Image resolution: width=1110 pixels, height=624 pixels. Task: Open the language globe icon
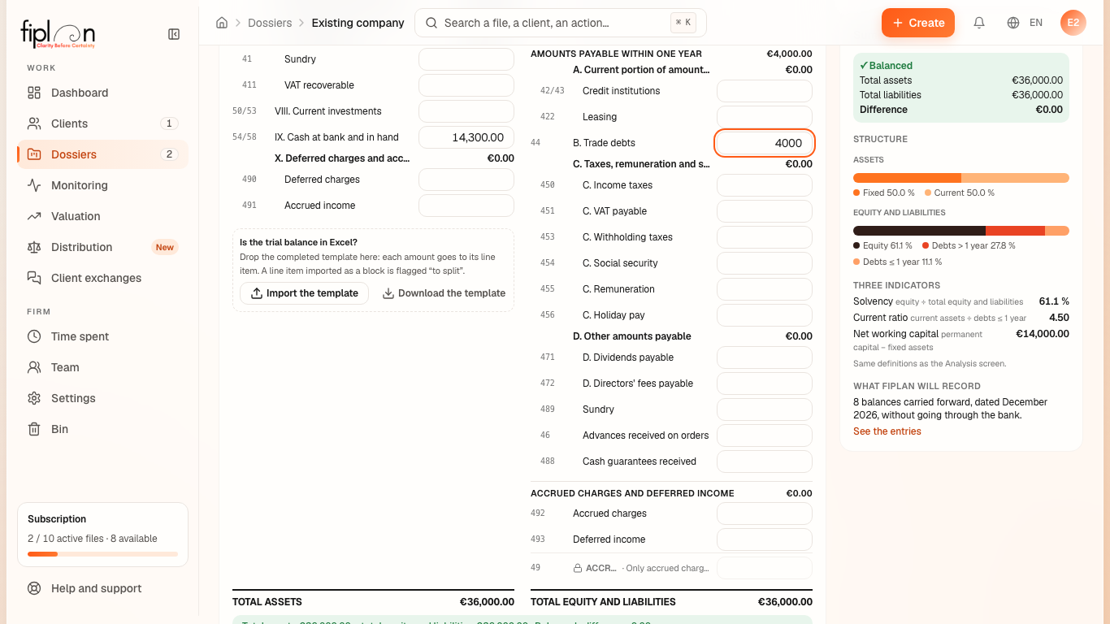point(1013,23)
